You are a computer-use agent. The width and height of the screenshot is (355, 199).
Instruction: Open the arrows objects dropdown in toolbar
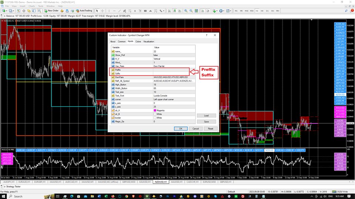pyautogui.click(x=162, y=11)
